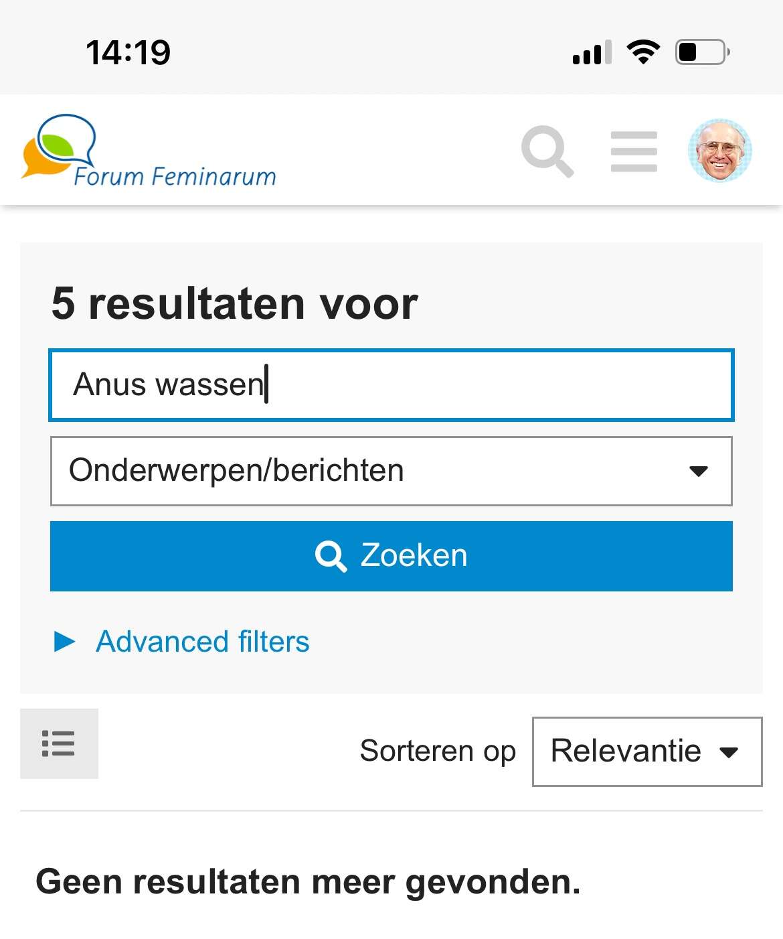Tap the magnifier icon inside the Zoeken button

331,556
